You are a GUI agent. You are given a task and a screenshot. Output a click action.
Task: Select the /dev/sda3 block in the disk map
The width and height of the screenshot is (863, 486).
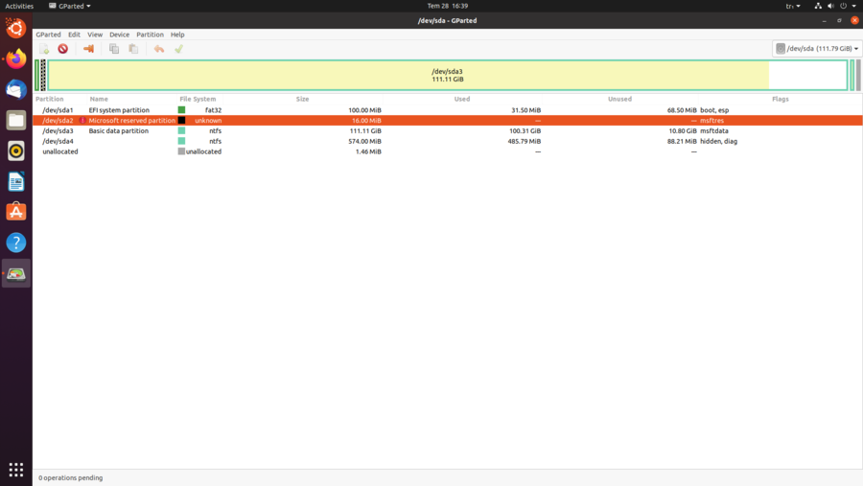pyautogui.click(x=448, y=75)
